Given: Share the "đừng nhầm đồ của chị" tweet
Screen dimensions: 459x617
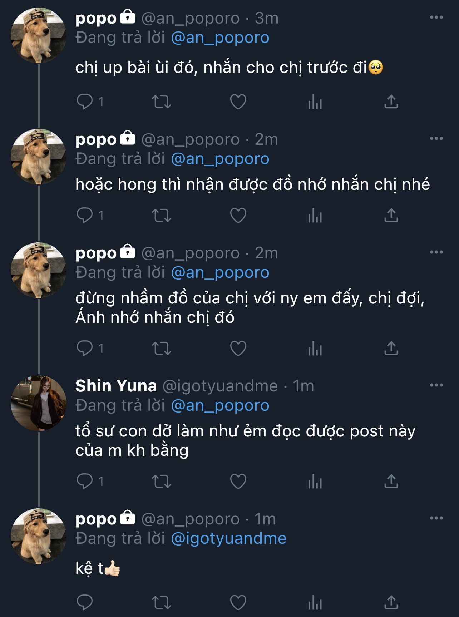Looking at the screenshot, I should coord(391,348).
